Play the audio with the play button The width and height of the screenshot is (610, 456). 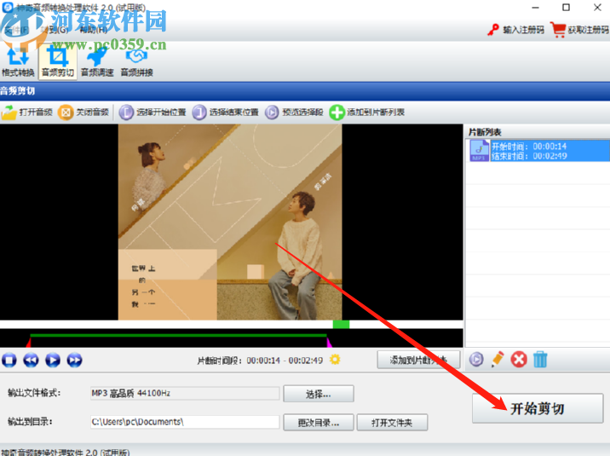(x=53, y=360)
